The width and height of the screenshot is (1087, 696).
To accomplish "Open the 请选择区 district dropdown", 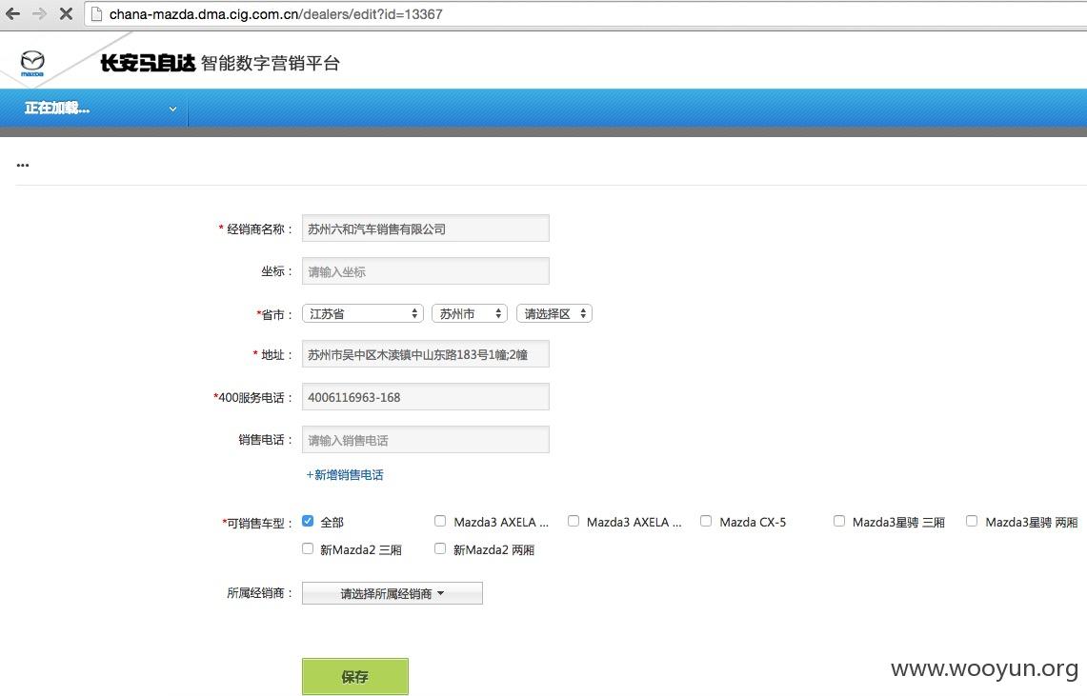I will click(x=554, y=313).
